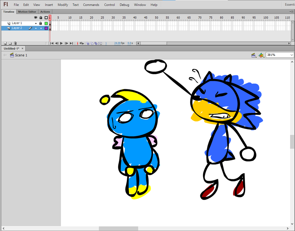The image size is (295, 231).
Task: Open Modify Markers menu
Action: pos(100,43)
